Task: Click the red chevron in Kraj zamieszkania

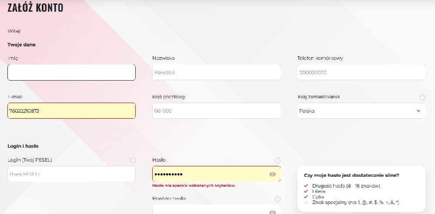Action: [418, 111]
